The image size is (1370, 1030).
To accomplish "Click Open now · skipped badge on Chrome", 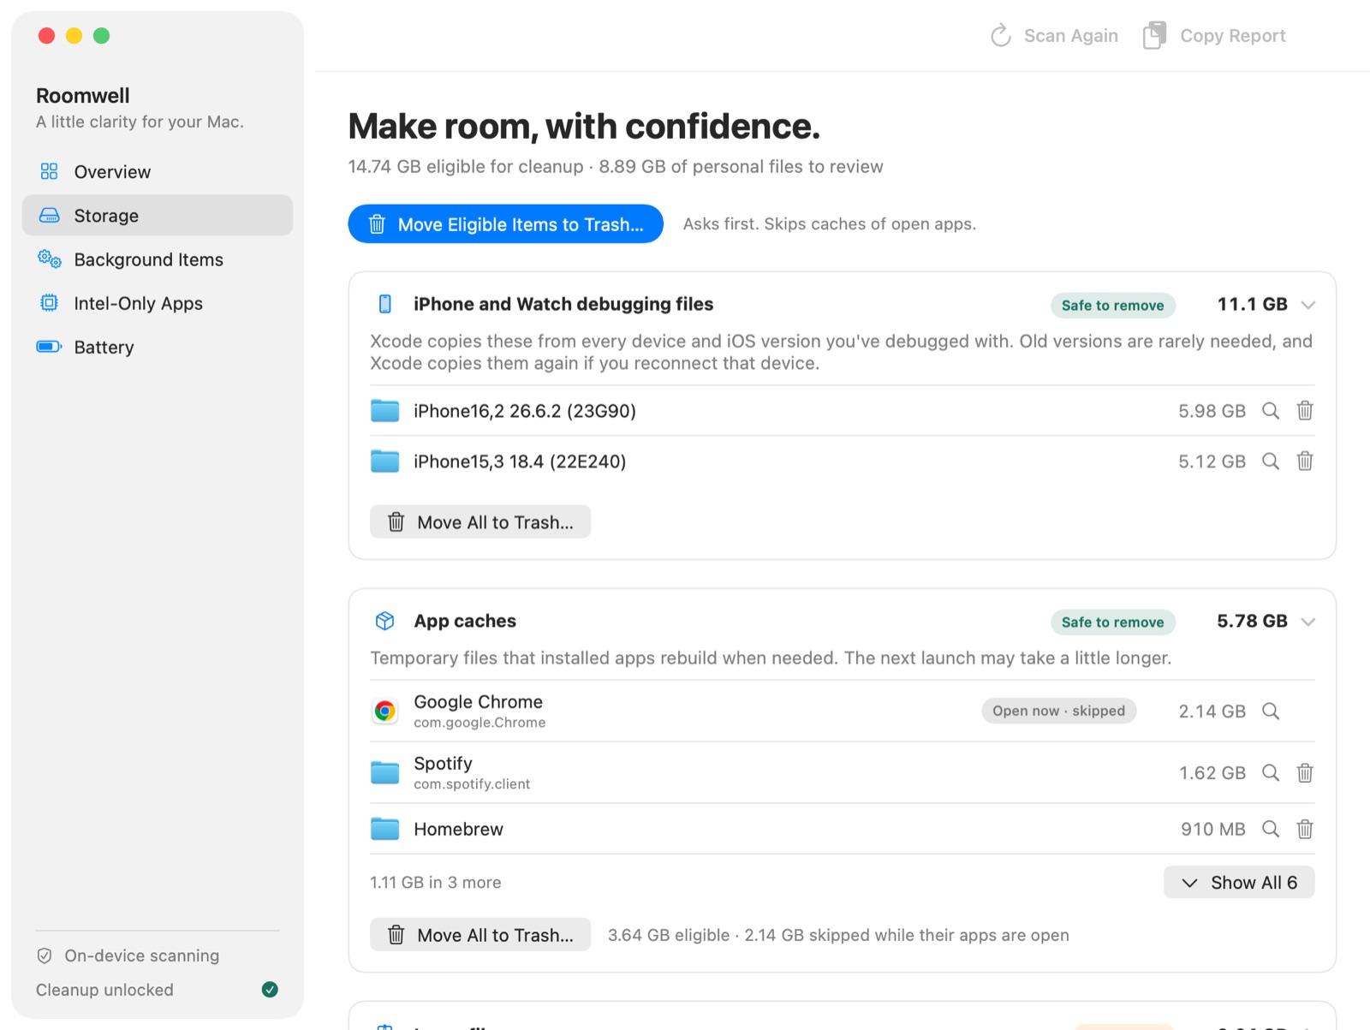I will pyautogui.click(x=1059, y=711).
